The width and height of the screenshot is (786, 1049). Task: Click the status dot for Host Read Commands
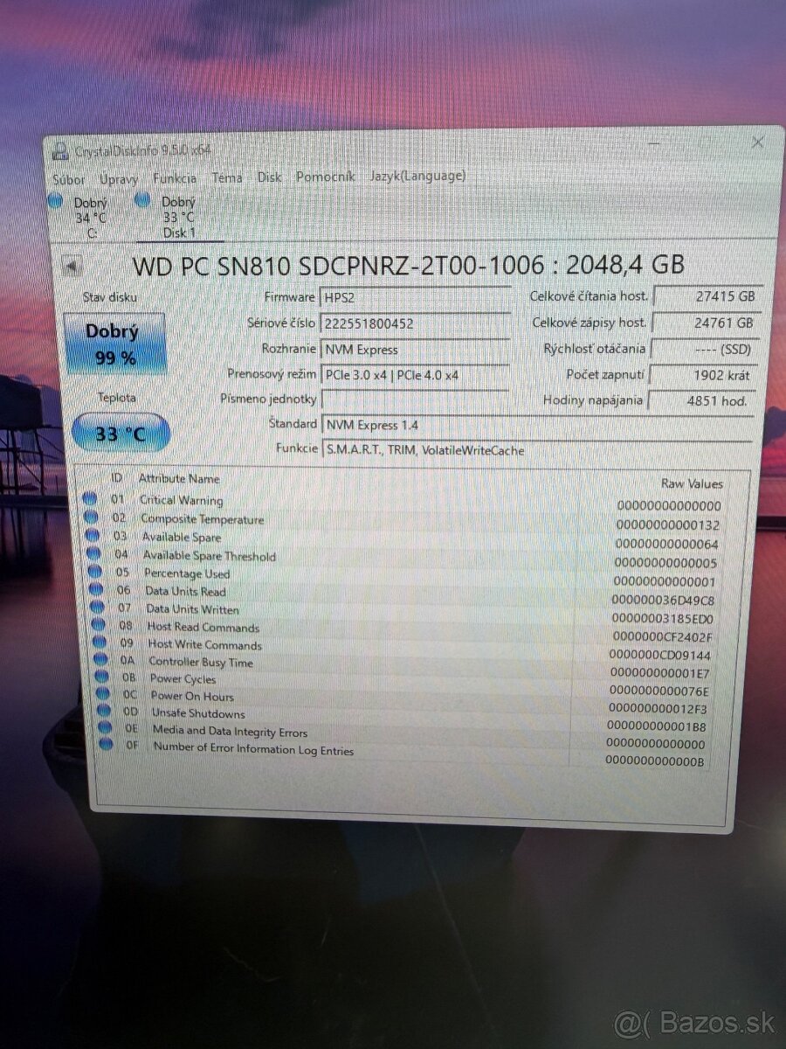[x=99, y=625]
